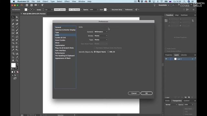Select the Direct Selection tool
Viewport: 207px width, 116px height.
coord(17,17)
